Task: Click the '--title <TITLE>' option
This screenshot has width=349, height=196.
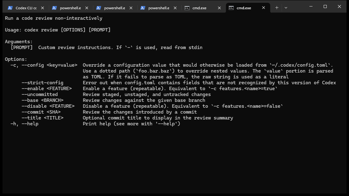Action: (x=43, y=118)
